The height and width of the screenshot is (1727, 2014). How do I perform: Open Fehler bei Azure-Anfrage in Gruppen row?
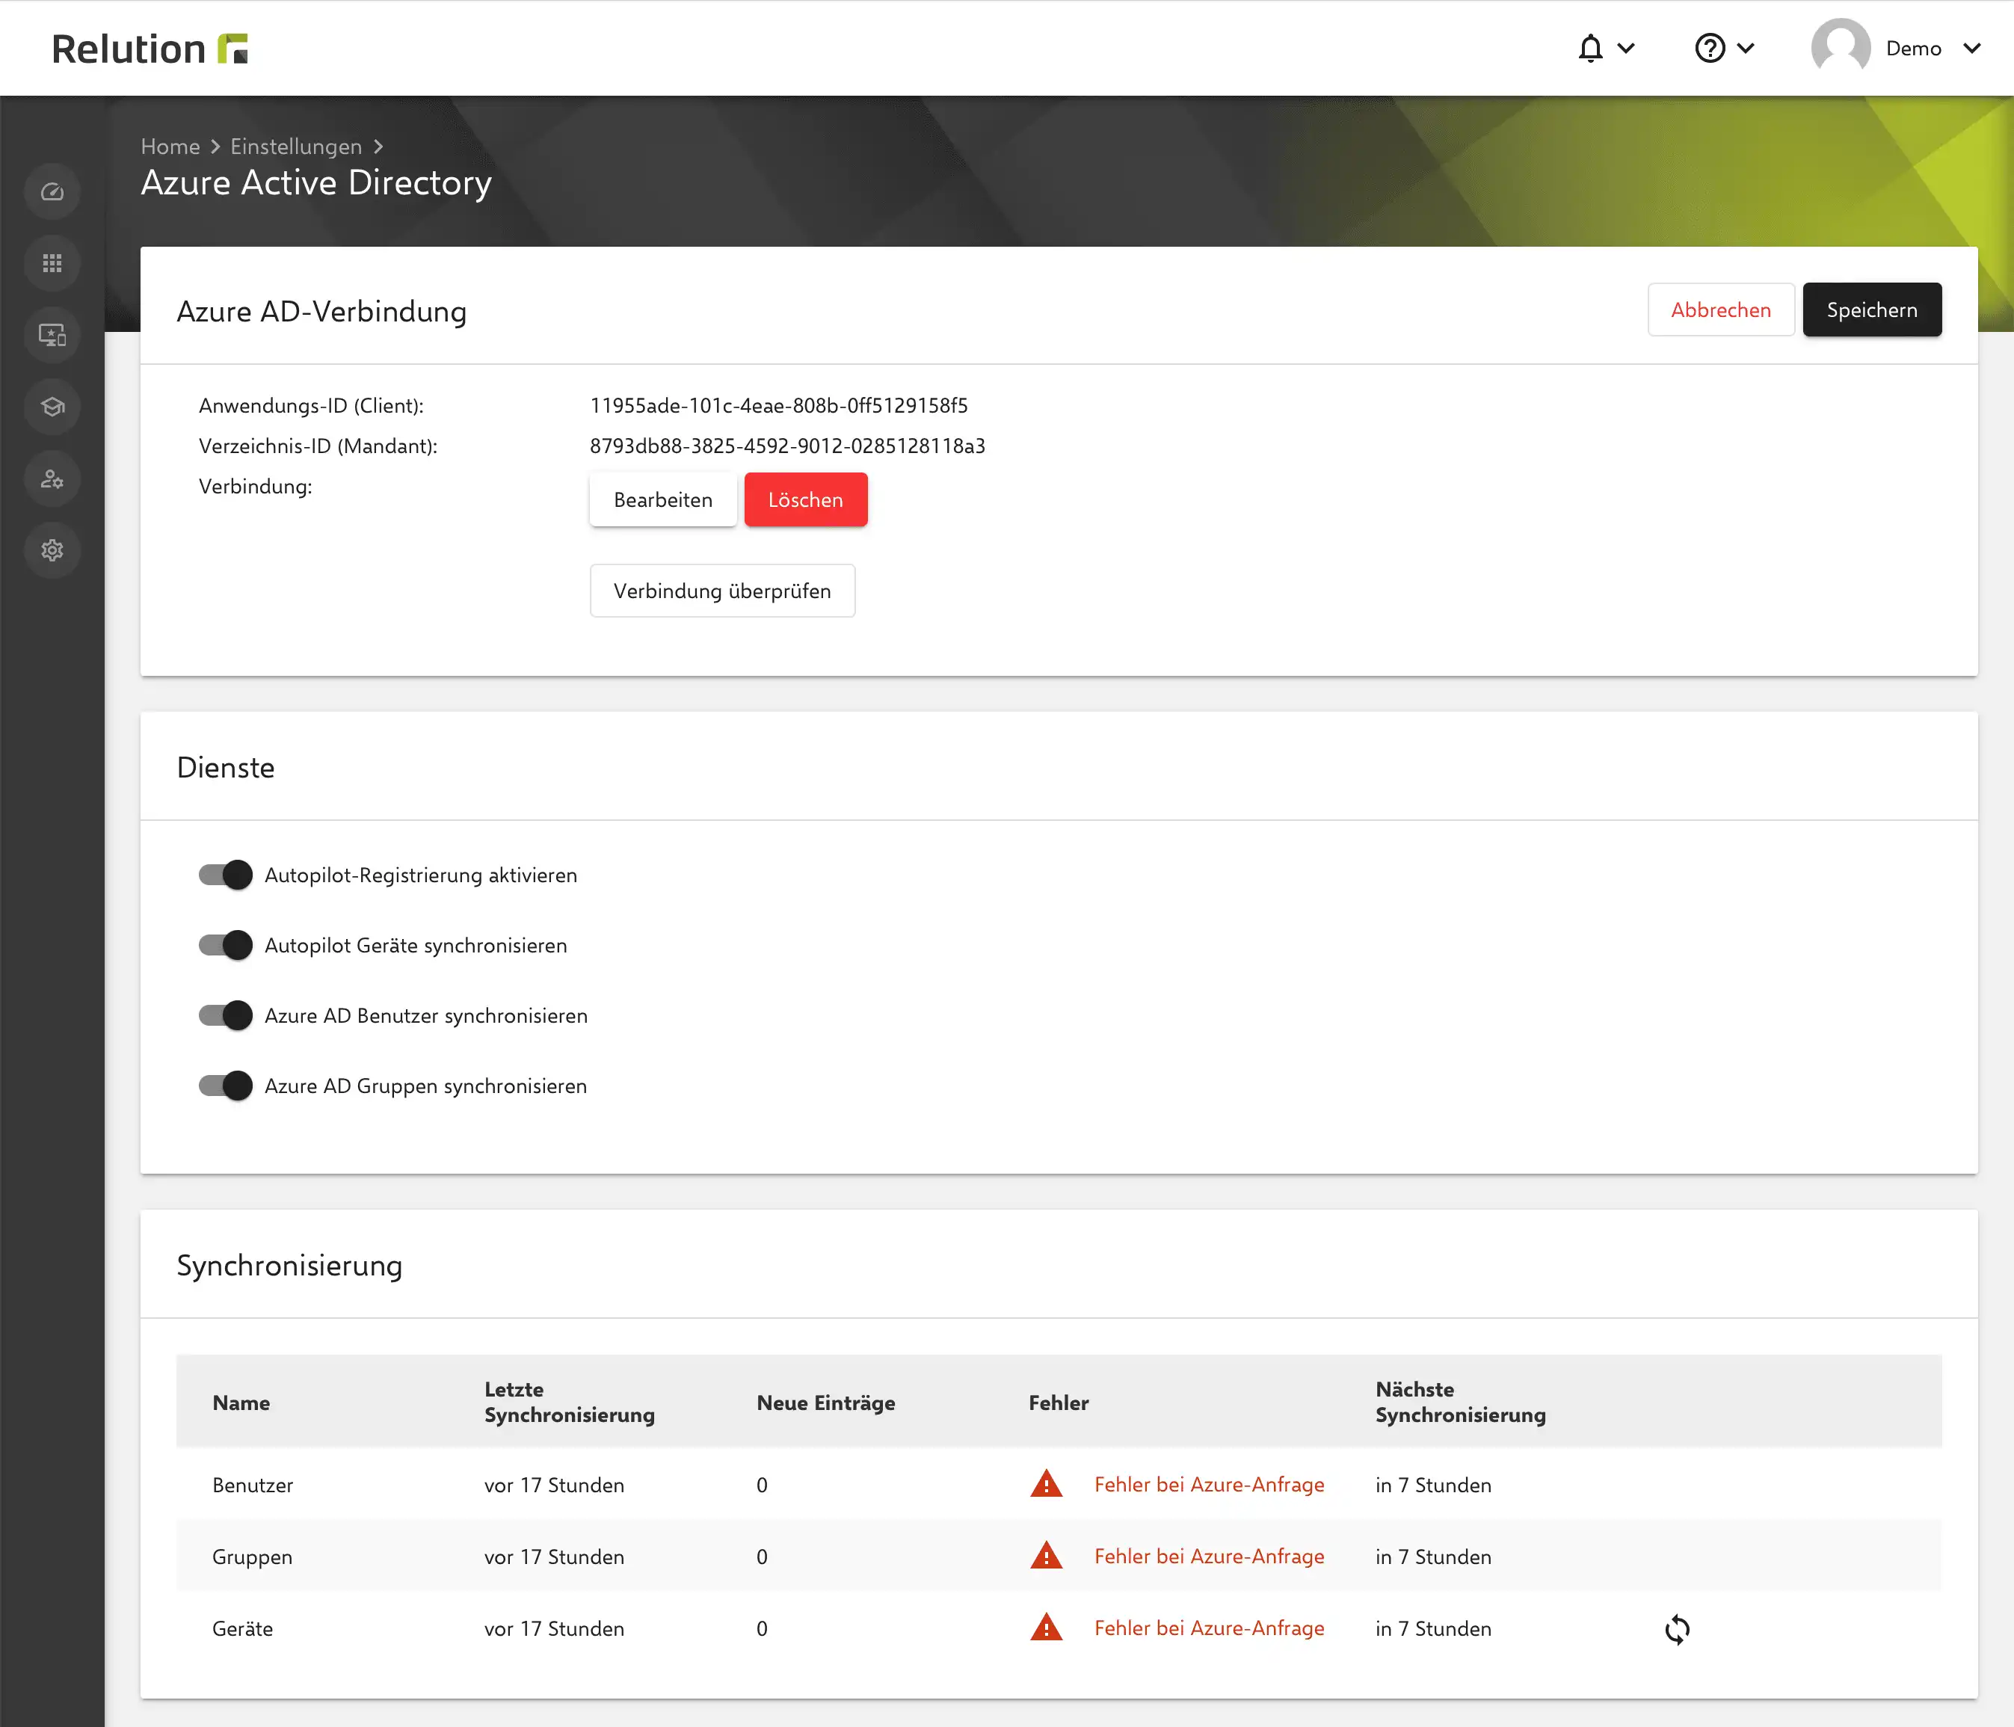click(1209, 1556)
